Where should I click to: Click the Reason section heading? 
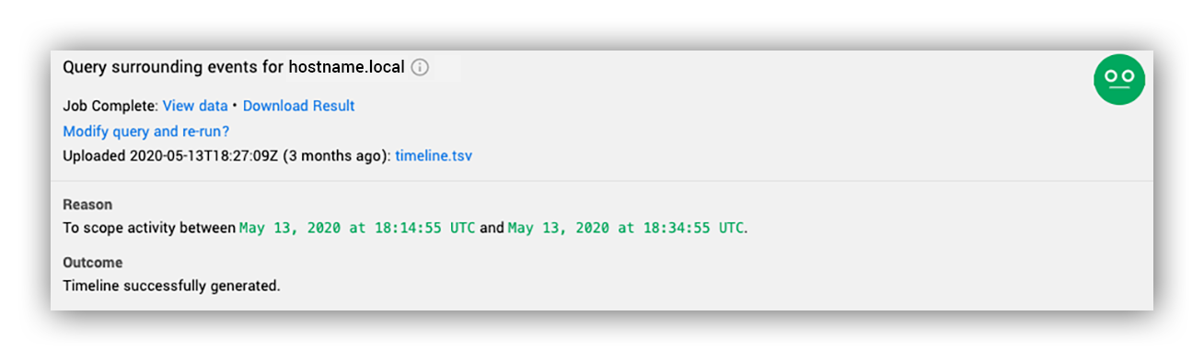87,204
